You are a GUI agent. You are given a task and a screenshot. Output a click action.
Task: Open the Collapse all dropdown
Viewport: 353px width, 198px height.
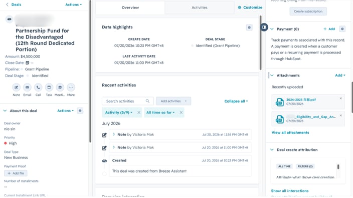pos(236,101)
